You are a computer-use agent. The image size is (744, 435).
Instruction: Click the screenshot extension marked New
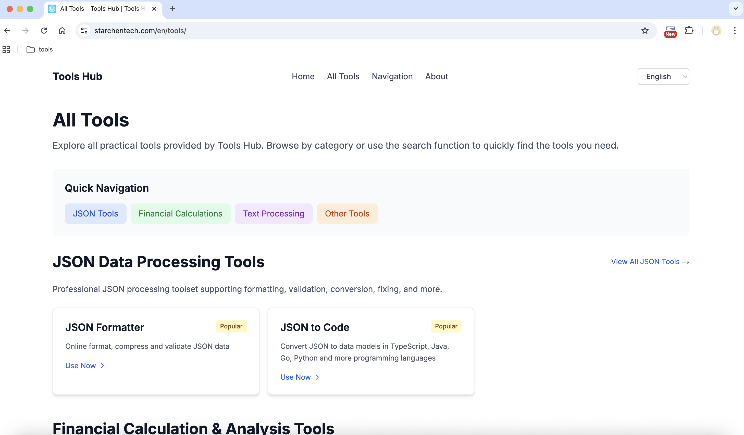tap(670, 30)
